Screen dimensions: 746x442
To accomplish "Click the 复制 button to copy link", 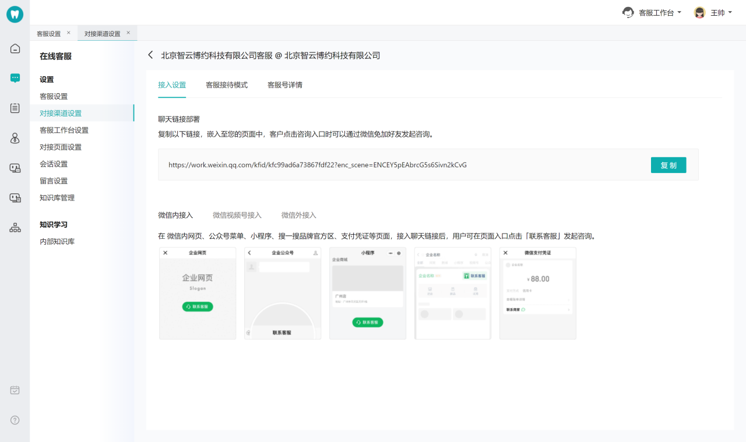I will (668, 165).
